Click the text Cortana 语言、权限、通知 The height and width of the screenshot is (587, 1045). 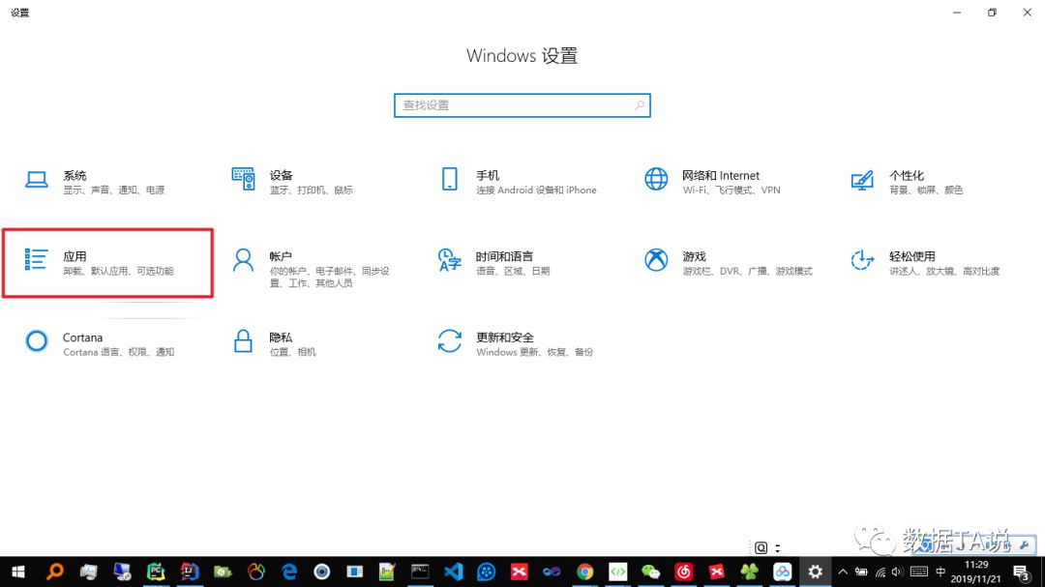[x=119, y=352]
